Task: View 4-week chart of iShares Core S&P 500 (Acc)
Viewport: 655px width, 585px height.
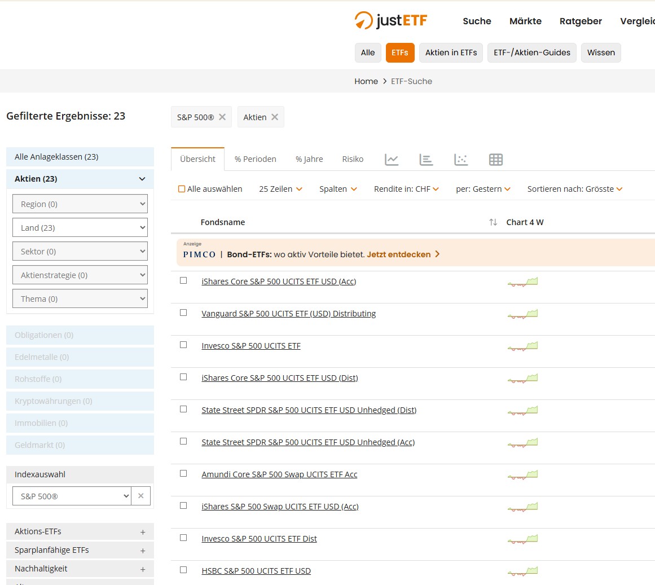Action: click(x=522, y=282)
